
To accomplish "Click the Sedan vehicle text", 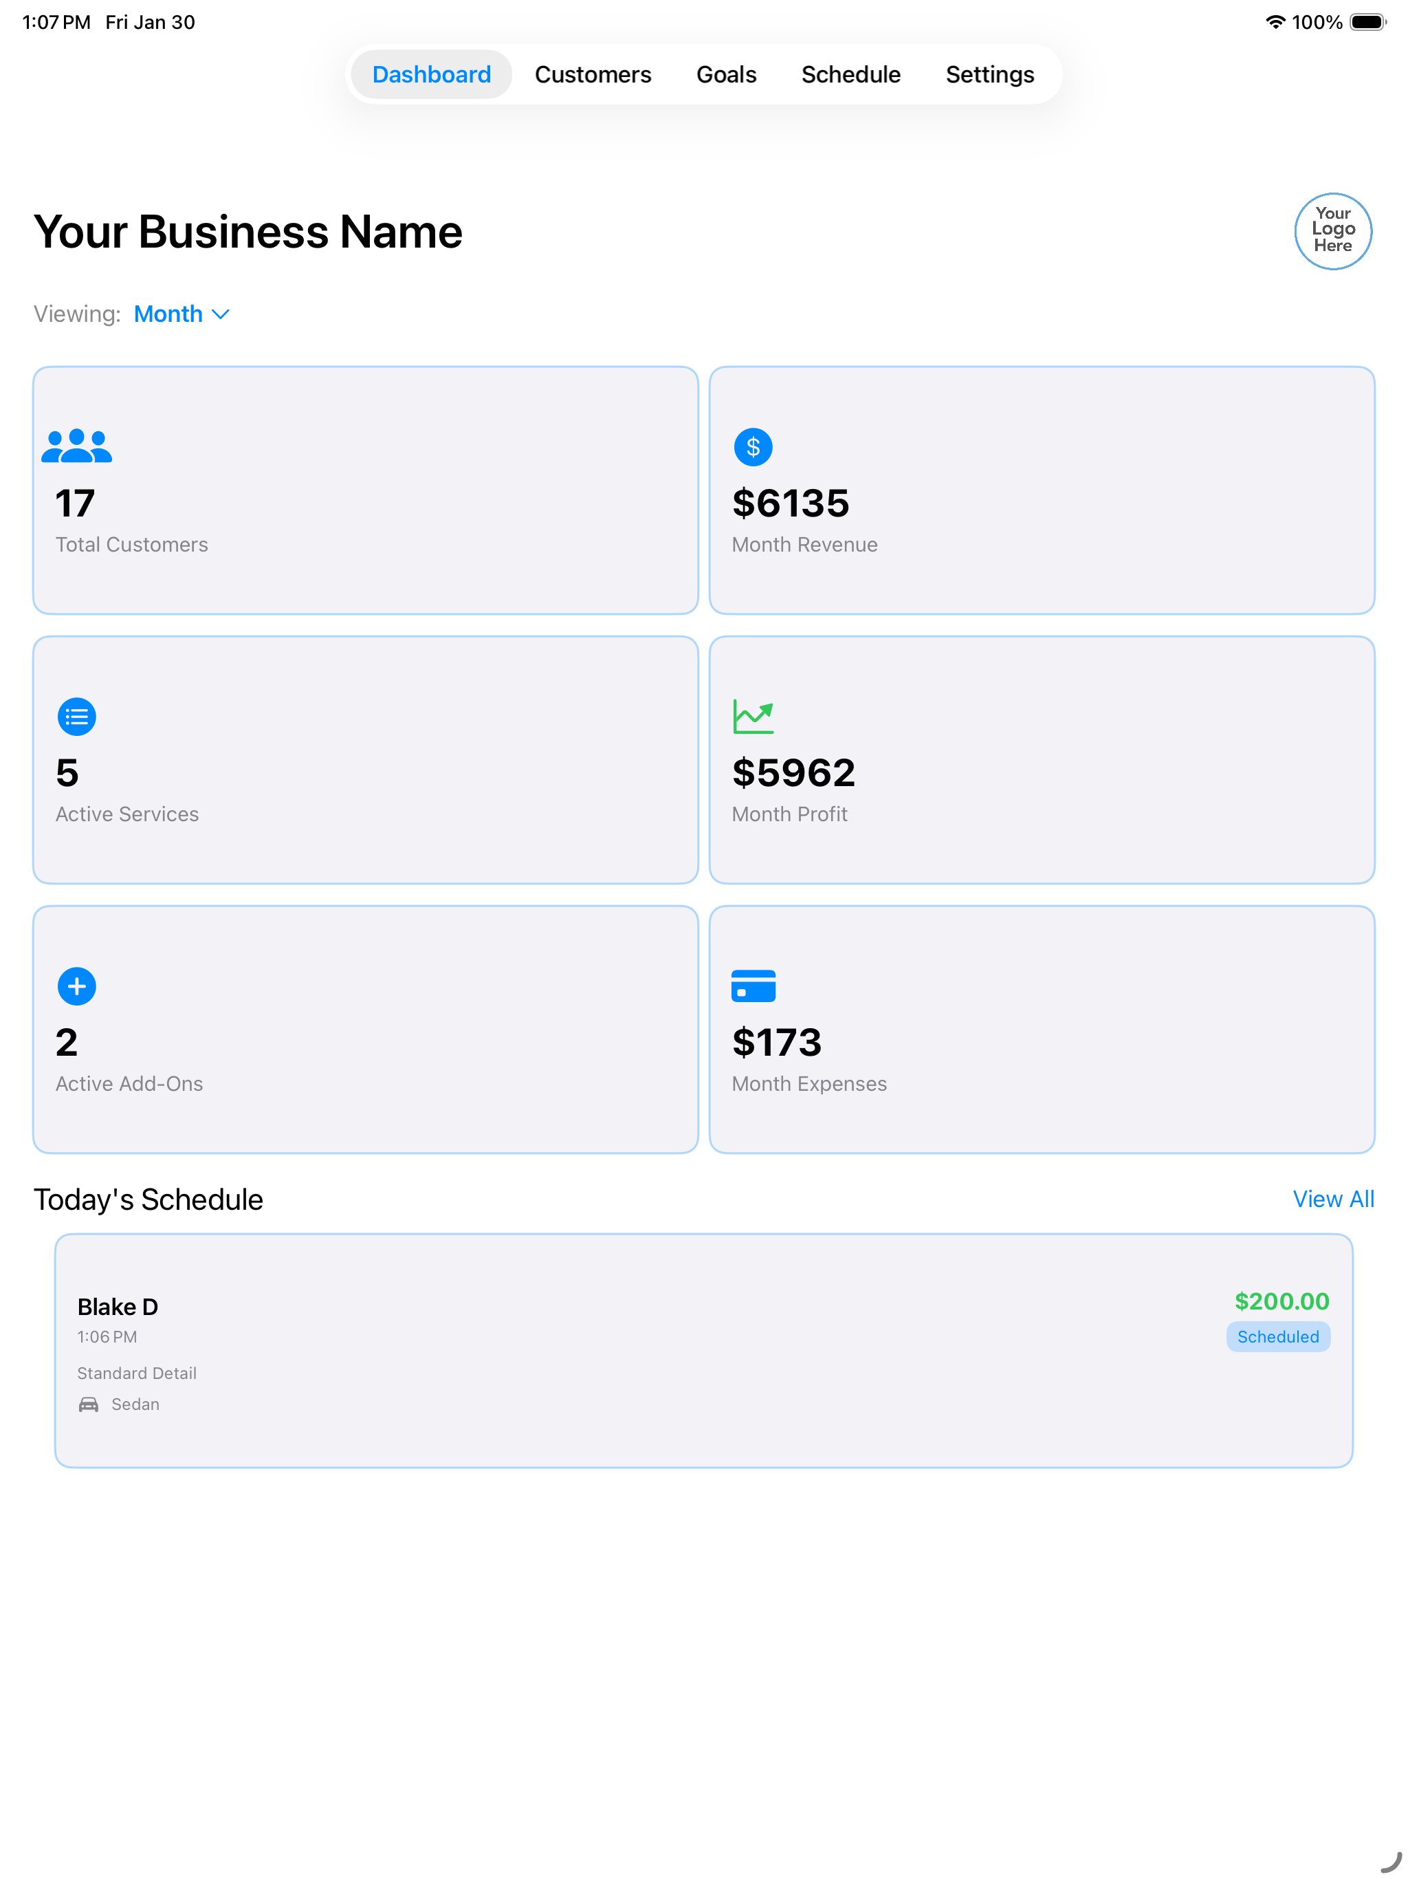I will coord(135,1404).
